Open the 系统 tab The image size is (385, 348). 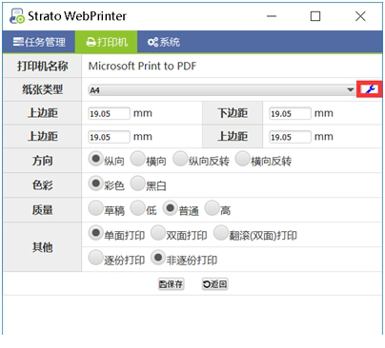pos(163,42)
